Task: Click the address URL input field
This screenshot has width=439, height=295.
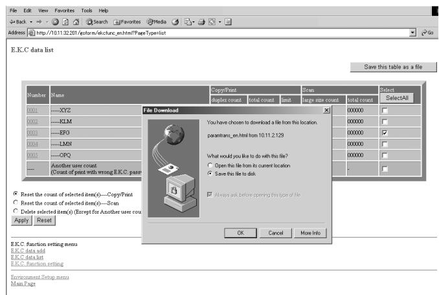Action: 218,33
